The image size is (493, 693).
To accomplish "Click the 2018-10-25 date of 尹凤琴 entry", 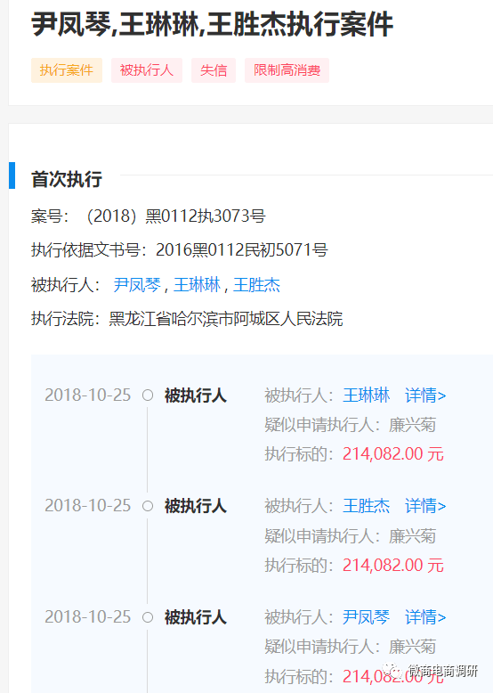I will [x=88, y=617].
